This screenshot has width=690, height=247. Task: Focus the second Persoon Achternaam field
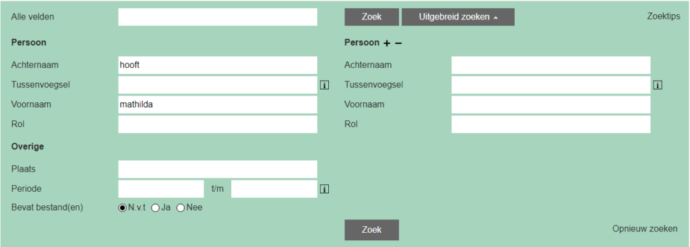[551, 65]
